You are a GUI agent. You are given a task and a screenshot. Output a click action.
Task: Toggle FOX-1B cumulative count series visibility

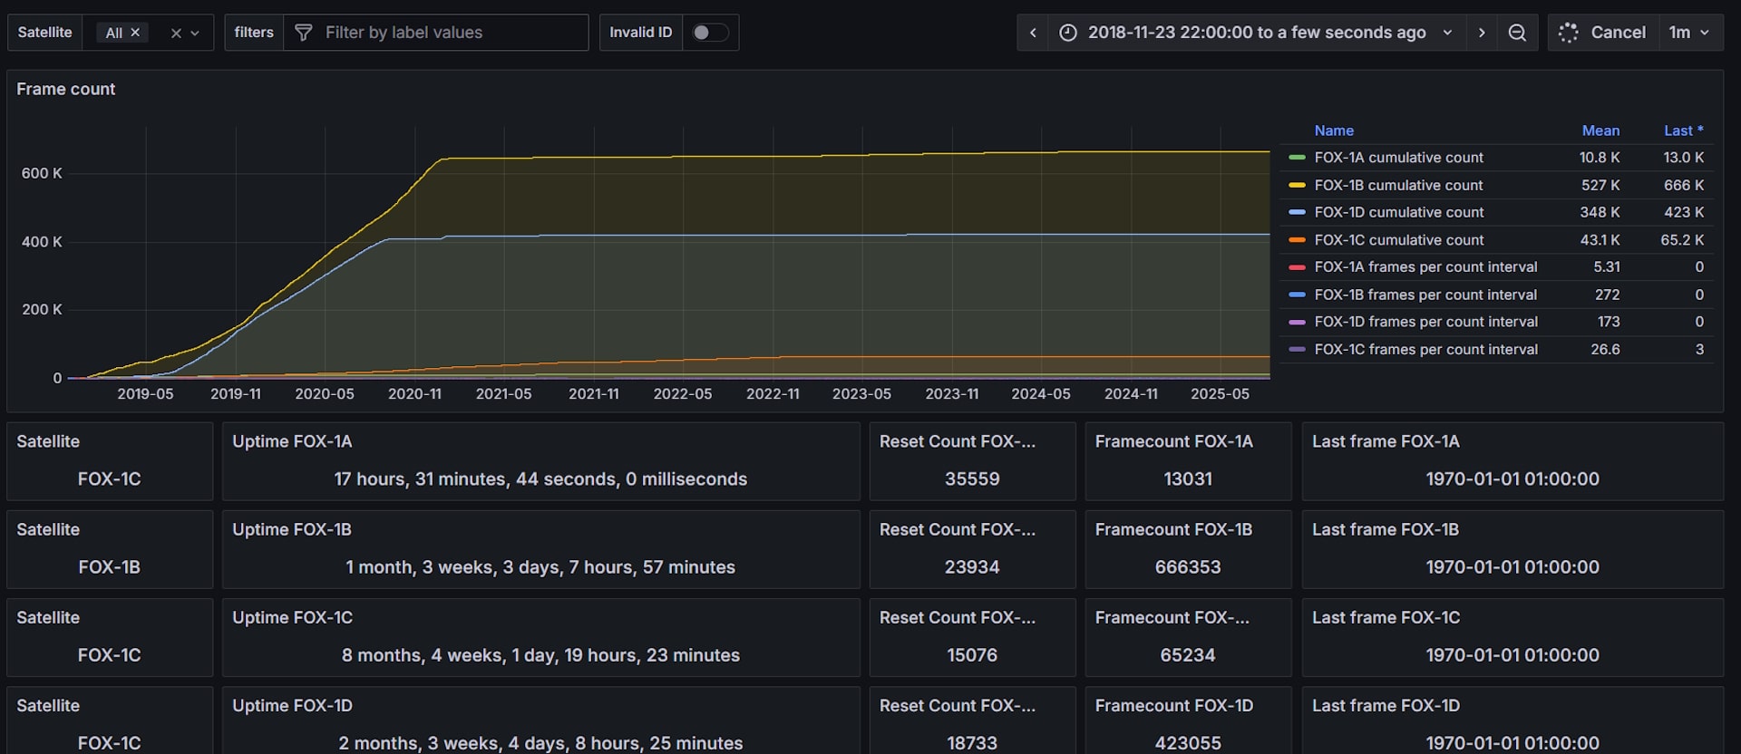coord(1398,185)
